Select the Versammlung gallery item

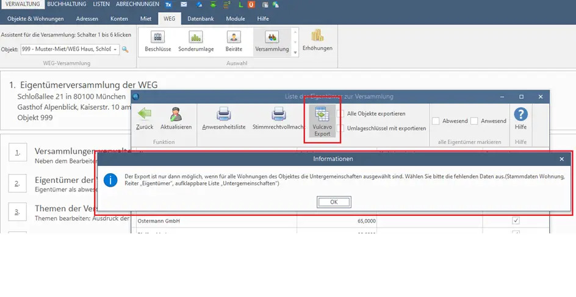click(272, 42)
